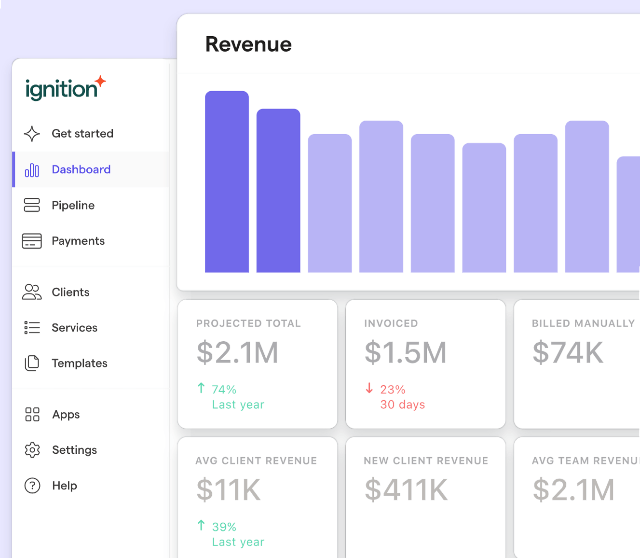Open the Avg Client Revenue card
Viewport: 640px width, 558px height.
258,498
